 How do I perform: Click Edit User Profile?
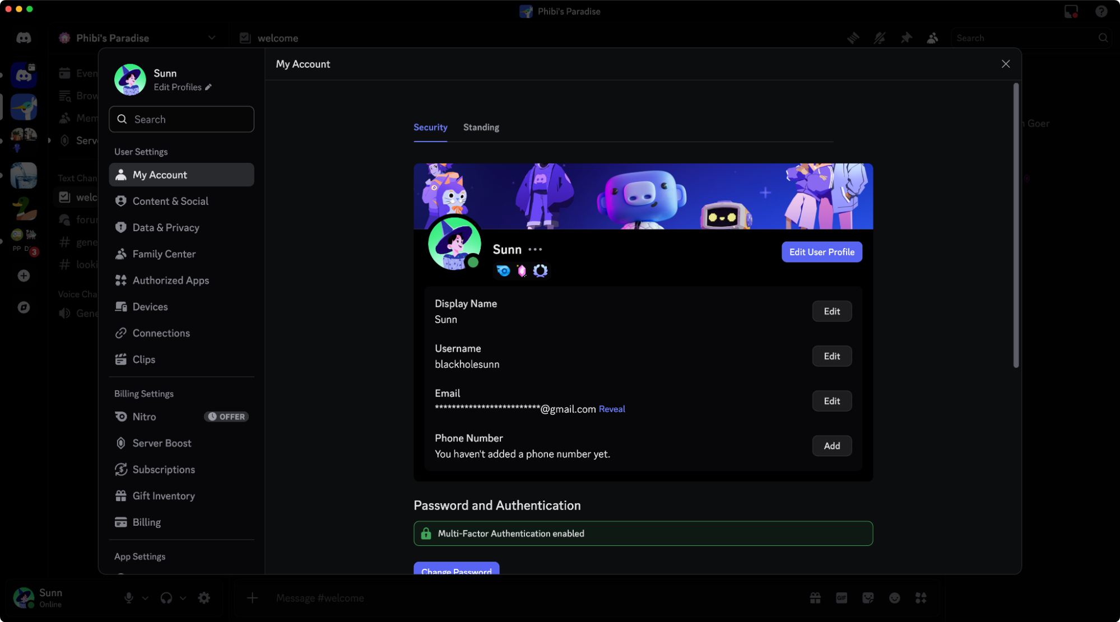pyautogui.click(x=821, y=251)
